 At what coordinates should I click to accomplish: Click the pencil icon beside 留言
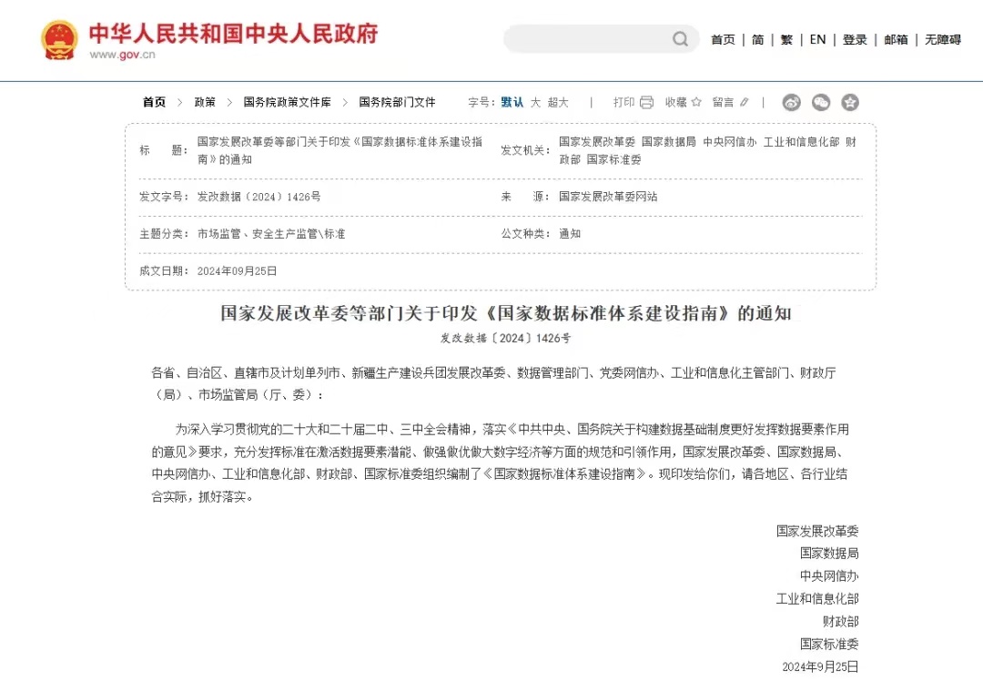tap(745, 102)
